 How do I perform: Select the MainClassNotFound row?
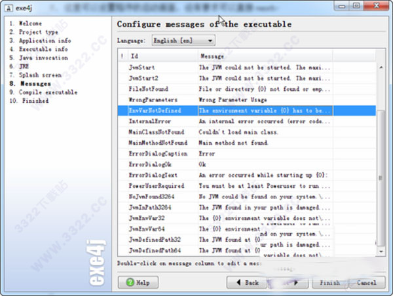click(247, 132)
